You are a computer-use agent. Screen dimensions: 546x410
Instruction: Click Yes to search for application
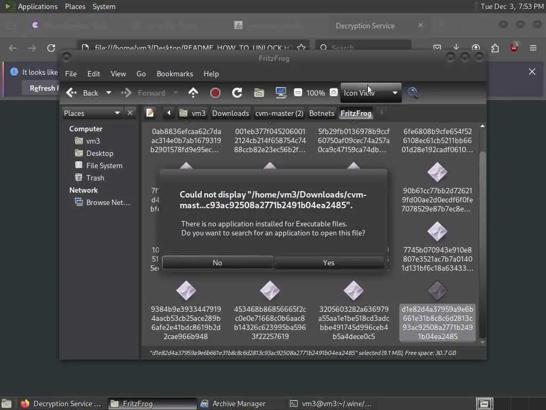click(328, 263)
